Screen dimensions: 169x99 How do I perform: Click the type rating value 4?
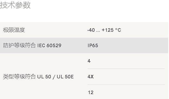89,61
